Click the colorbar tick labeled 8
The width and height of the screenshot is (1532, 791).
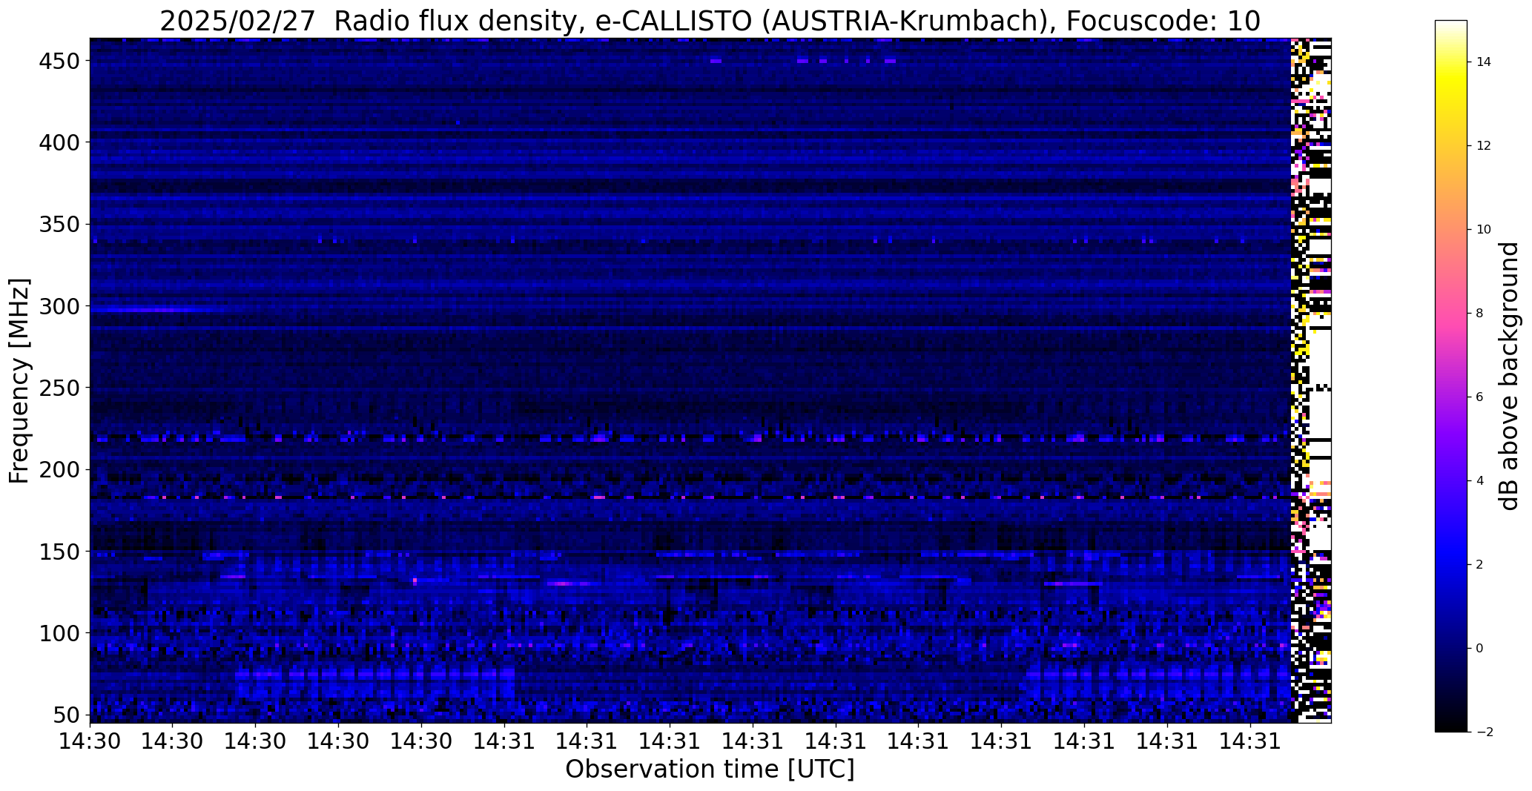tap(1479, 314)
